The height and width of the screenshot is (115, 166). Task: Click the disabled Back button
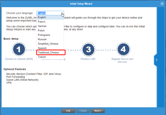pyautogui.click(x=83, y=111)
